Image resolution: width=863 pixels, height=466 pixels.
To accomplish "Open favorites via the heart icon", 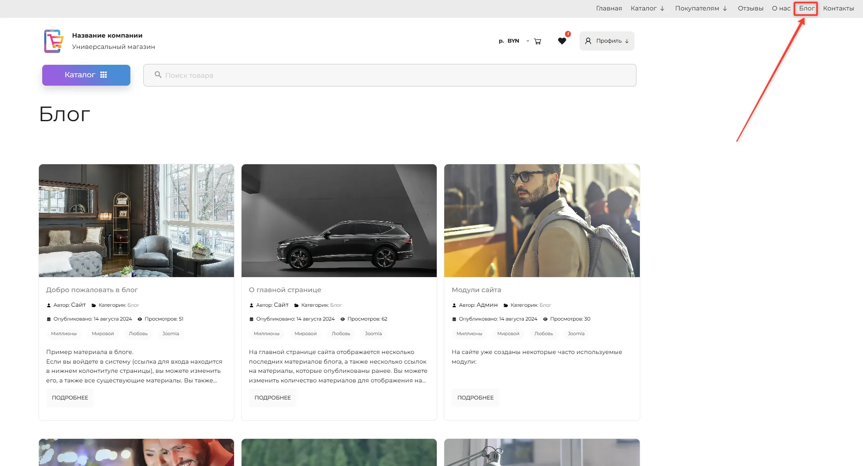I will pyautogui.click(x=562, y=41).
